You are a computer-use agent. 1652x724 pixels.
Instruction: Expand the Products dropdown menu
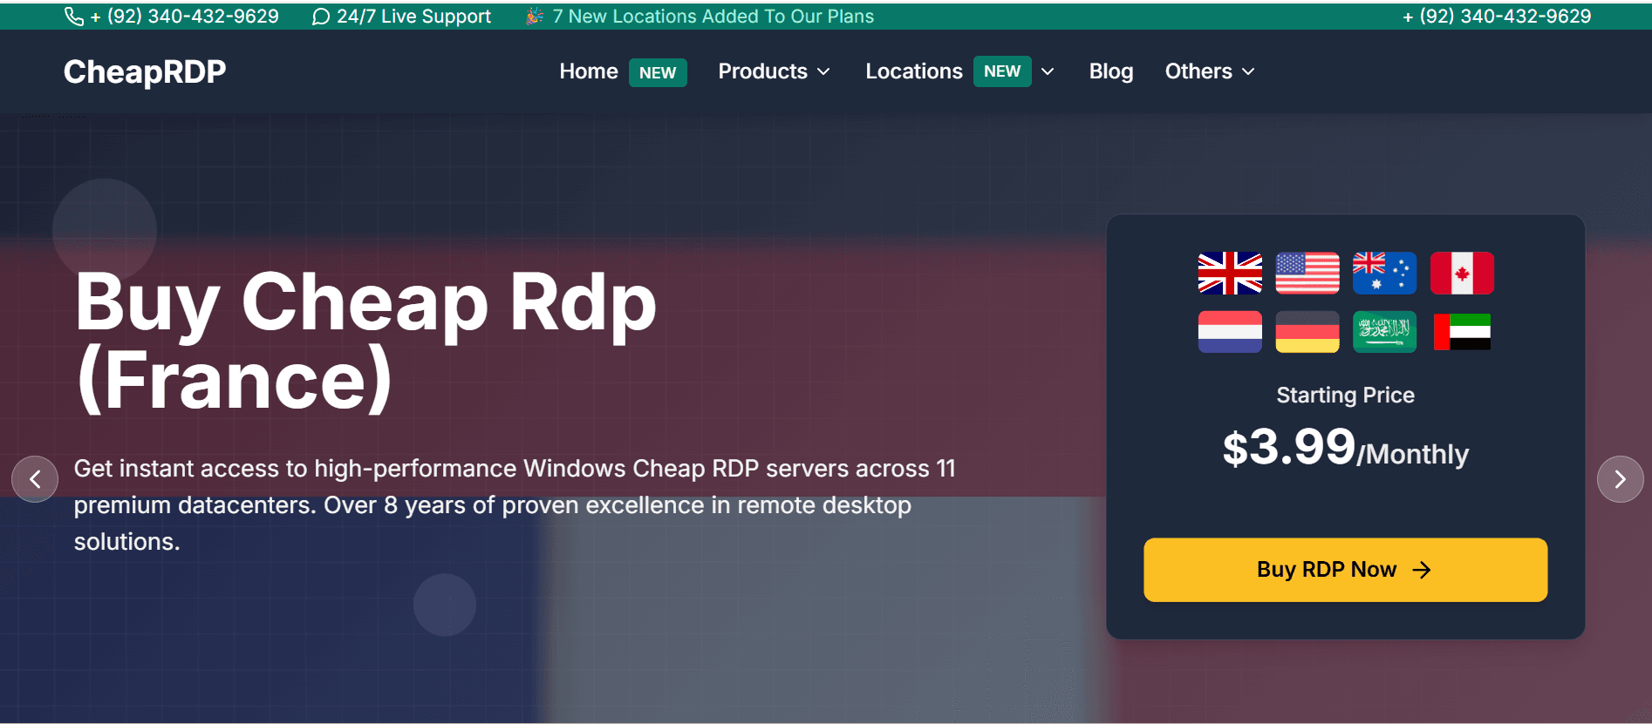point(774,71)
